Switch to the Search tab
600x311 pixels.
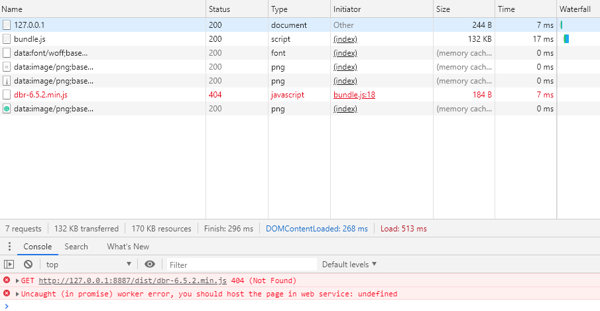76,247
